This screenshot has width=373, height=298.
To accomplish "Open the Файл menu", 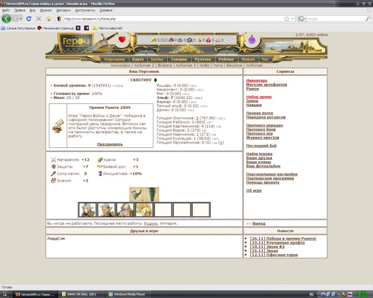I will (x=6, y=10).
